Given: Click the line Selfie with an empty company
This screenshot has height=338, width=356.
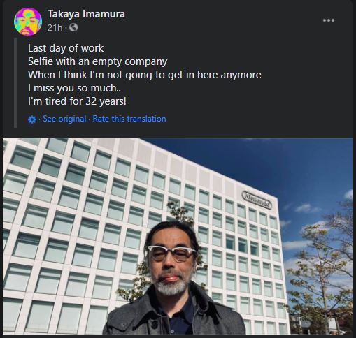Looking at the screenshot, I should point(98,61).
